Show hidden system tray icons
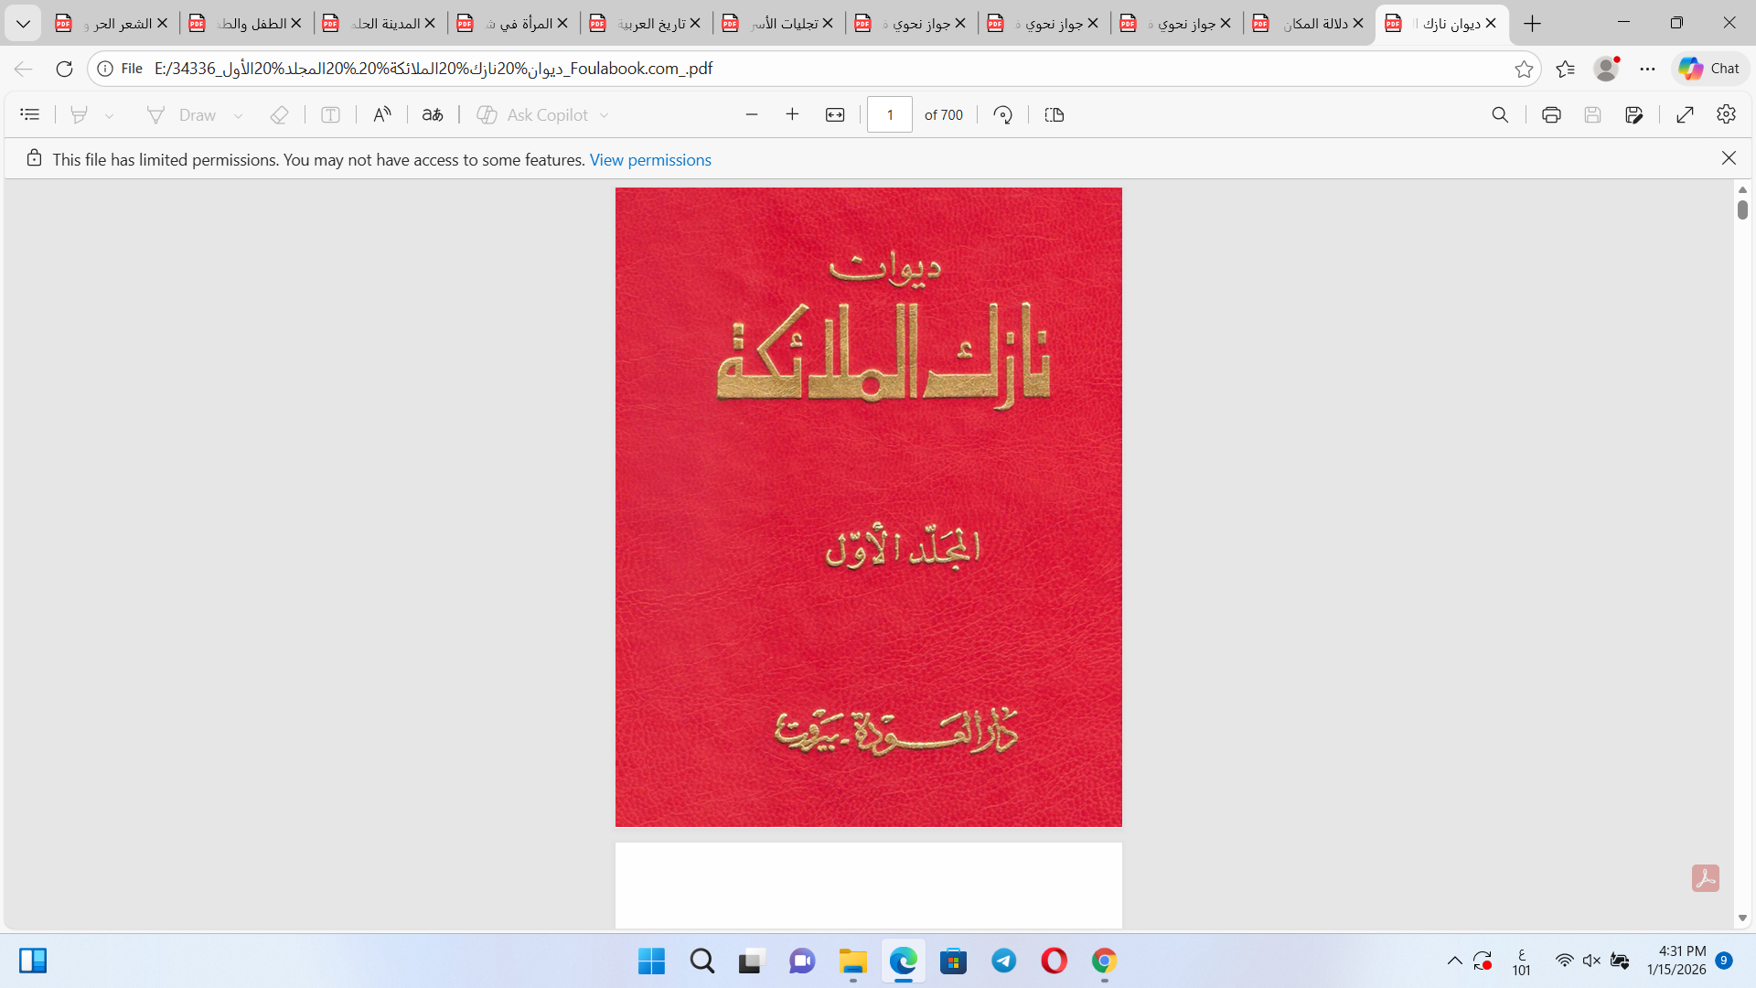The width and height of the screenshot is (1756, 988). [x=1454, y=961]
